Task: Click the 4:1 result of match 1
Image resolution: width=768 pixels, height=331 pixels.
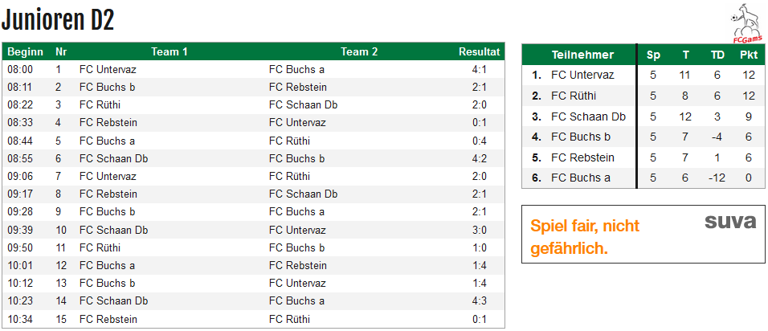Action: pyautogui.click(x=479, y=70)
